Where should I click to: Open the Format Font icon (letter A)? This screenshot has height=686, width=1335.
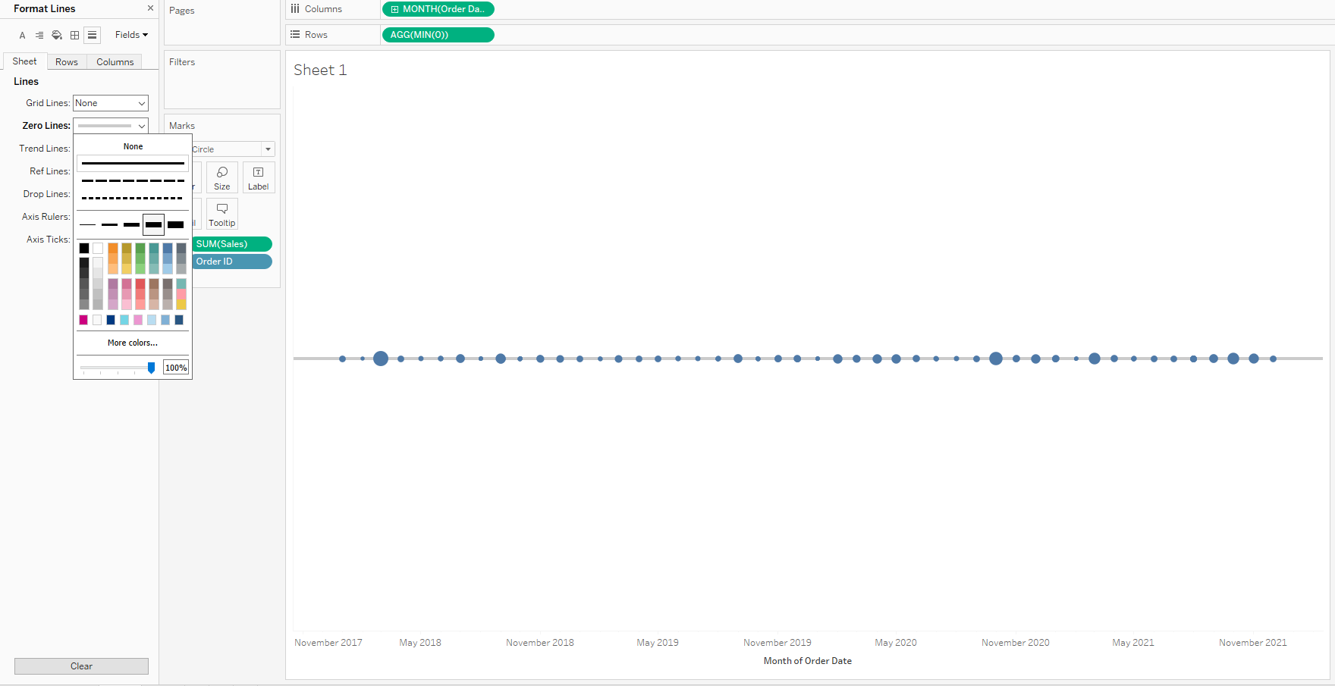pos(22,36)
